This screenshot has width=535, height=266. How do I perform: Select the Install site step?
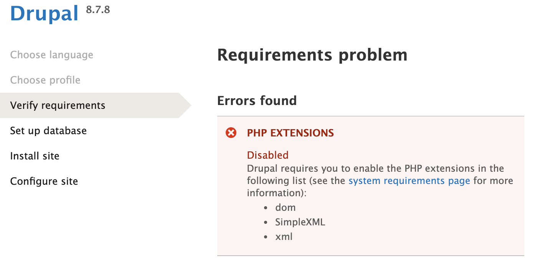coord(35,156)
